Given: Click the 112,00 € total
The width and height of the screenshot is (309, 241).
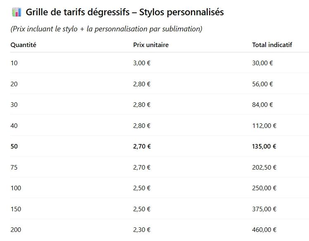Looking at the screenshot, I should pyautogui.click(x=264, y=126).
